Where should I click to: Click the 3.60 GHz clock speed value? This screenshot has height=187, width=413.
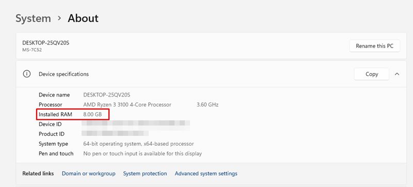pos(208,104)
